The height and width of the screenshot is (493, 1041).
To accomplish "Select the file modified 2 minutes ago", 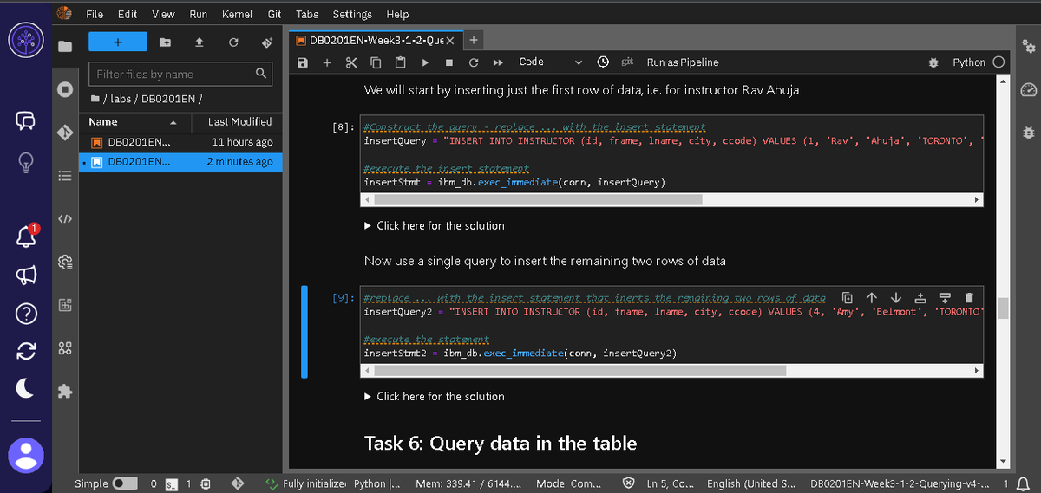I will click(181, 162).
